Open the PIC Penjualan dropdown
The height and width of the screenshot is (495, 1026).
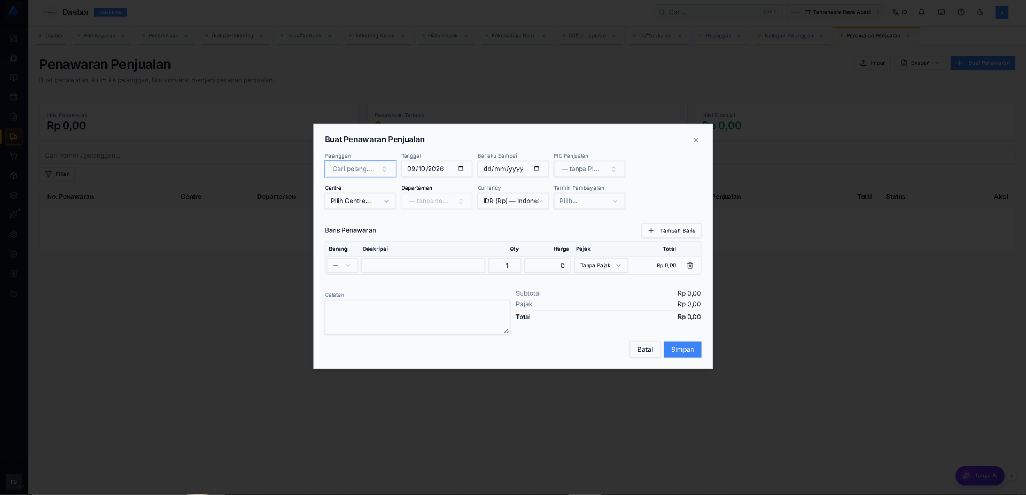click(589, 169)
